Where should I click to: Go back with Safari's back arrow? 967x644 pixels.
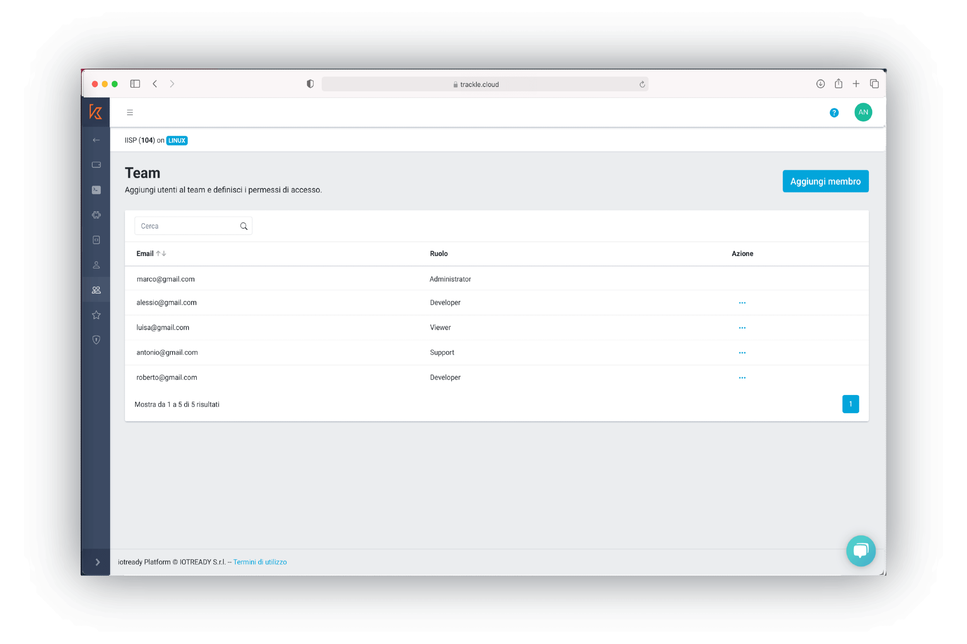(x=155, y=84)
